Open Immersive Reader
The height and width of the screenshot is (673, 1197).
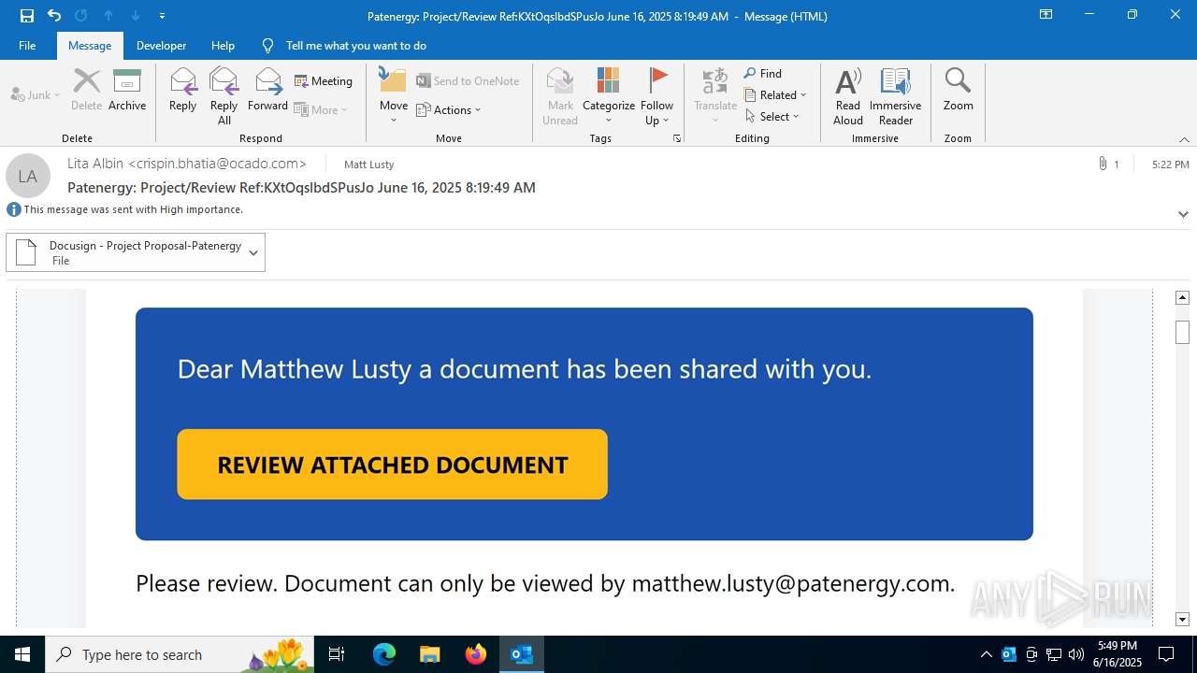pyautogui.click(x=896, y=95)
